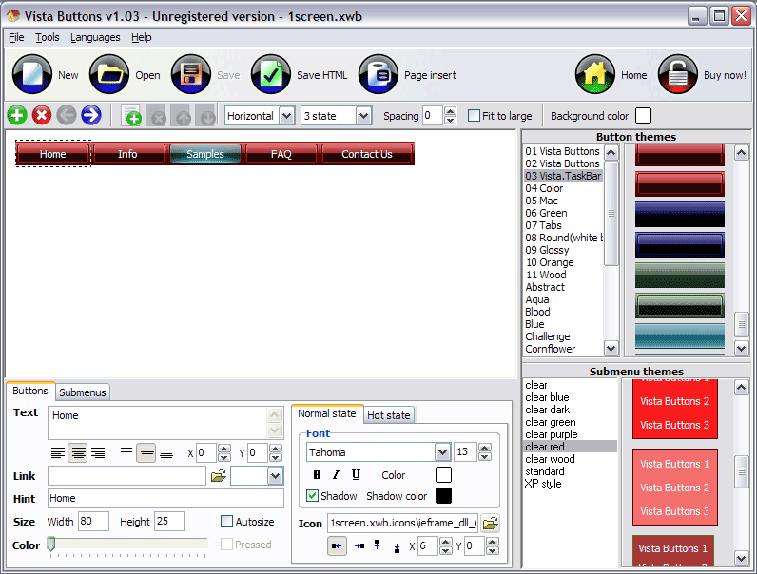The image size is (757, 574).
Task: Click the button Color slider handle
Action: pyautogui.click(x=50, y=544)
